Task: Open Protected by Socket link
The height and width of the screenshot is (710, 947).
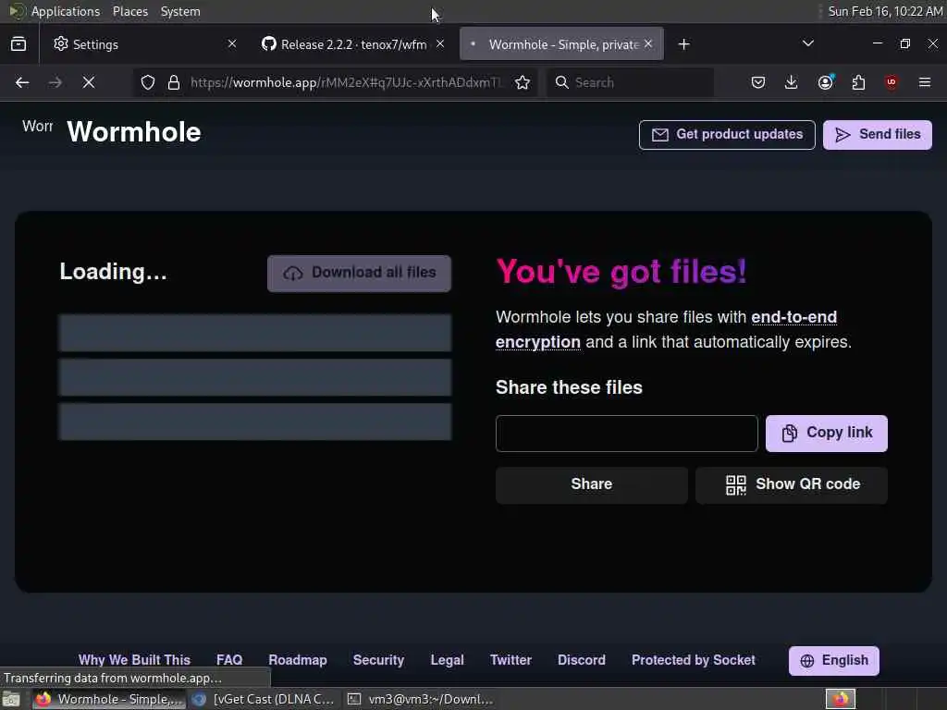Action: tap(694, 660)
